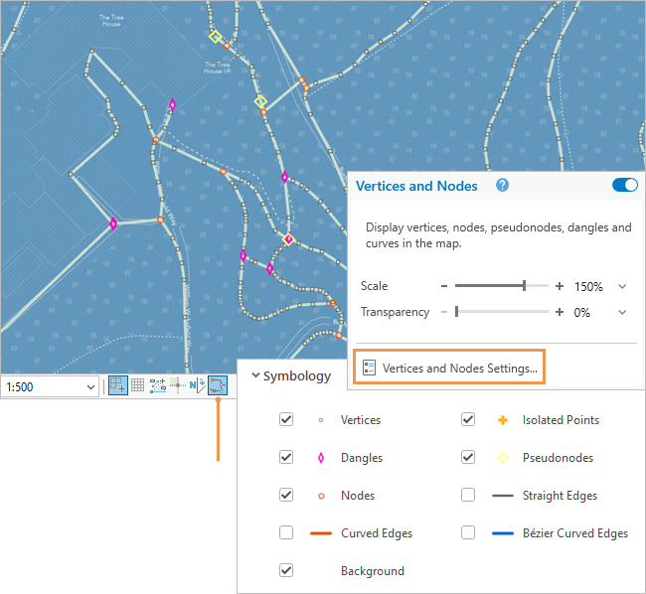Open the map scale 1:500 dropdown
This screenshot has height=594, width=646.
click(x=91, y=386)
